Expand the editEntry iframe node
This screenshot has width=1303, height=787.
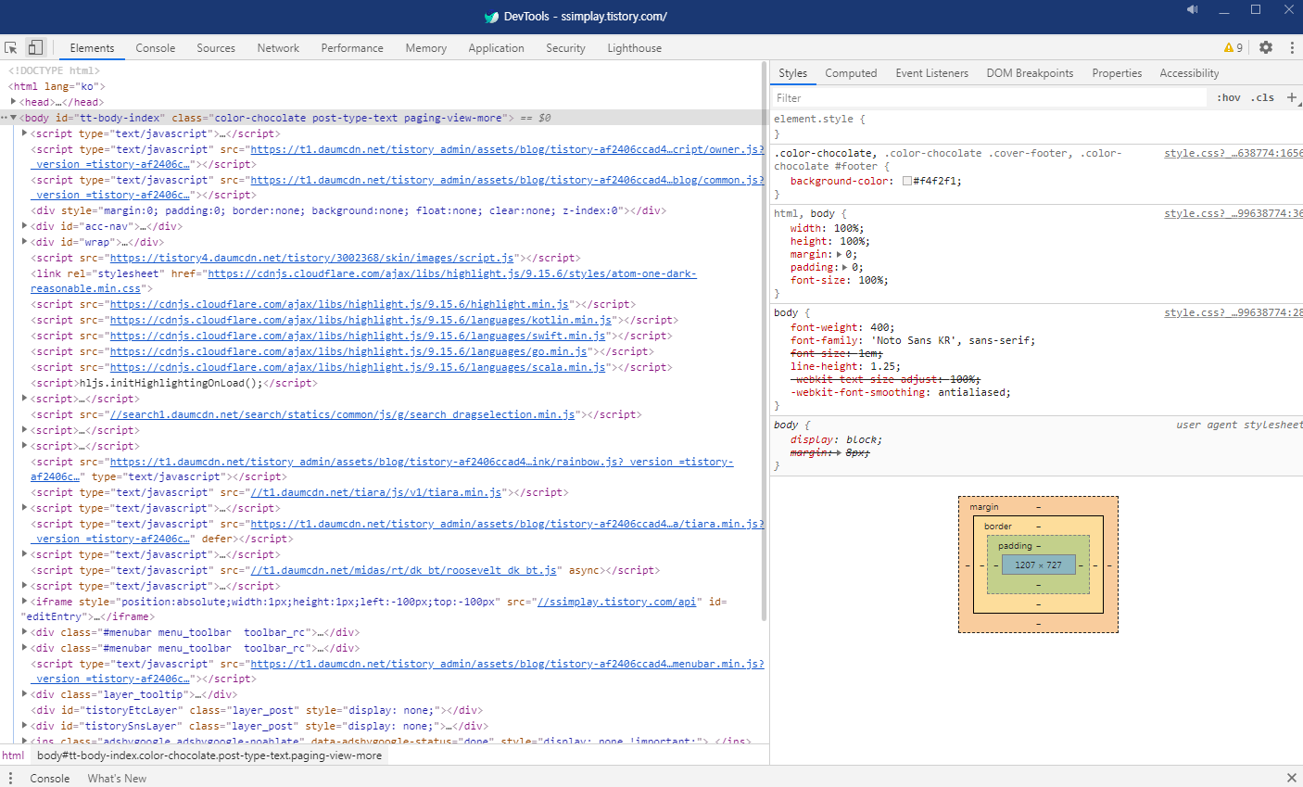pyautogui.click(x=25, y=602)
